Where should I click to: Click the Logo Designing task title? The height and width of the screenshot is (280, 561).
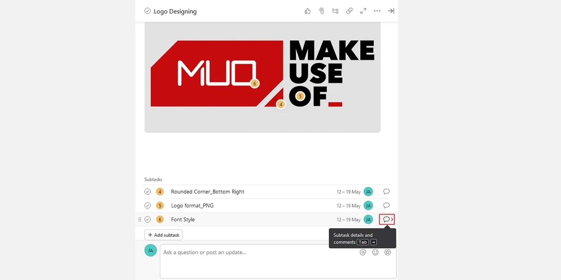click(x=175, y=11)
